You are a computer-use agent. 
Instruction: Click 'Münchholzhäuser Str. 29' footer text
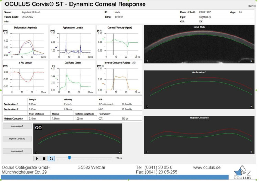tap(24, 172)
